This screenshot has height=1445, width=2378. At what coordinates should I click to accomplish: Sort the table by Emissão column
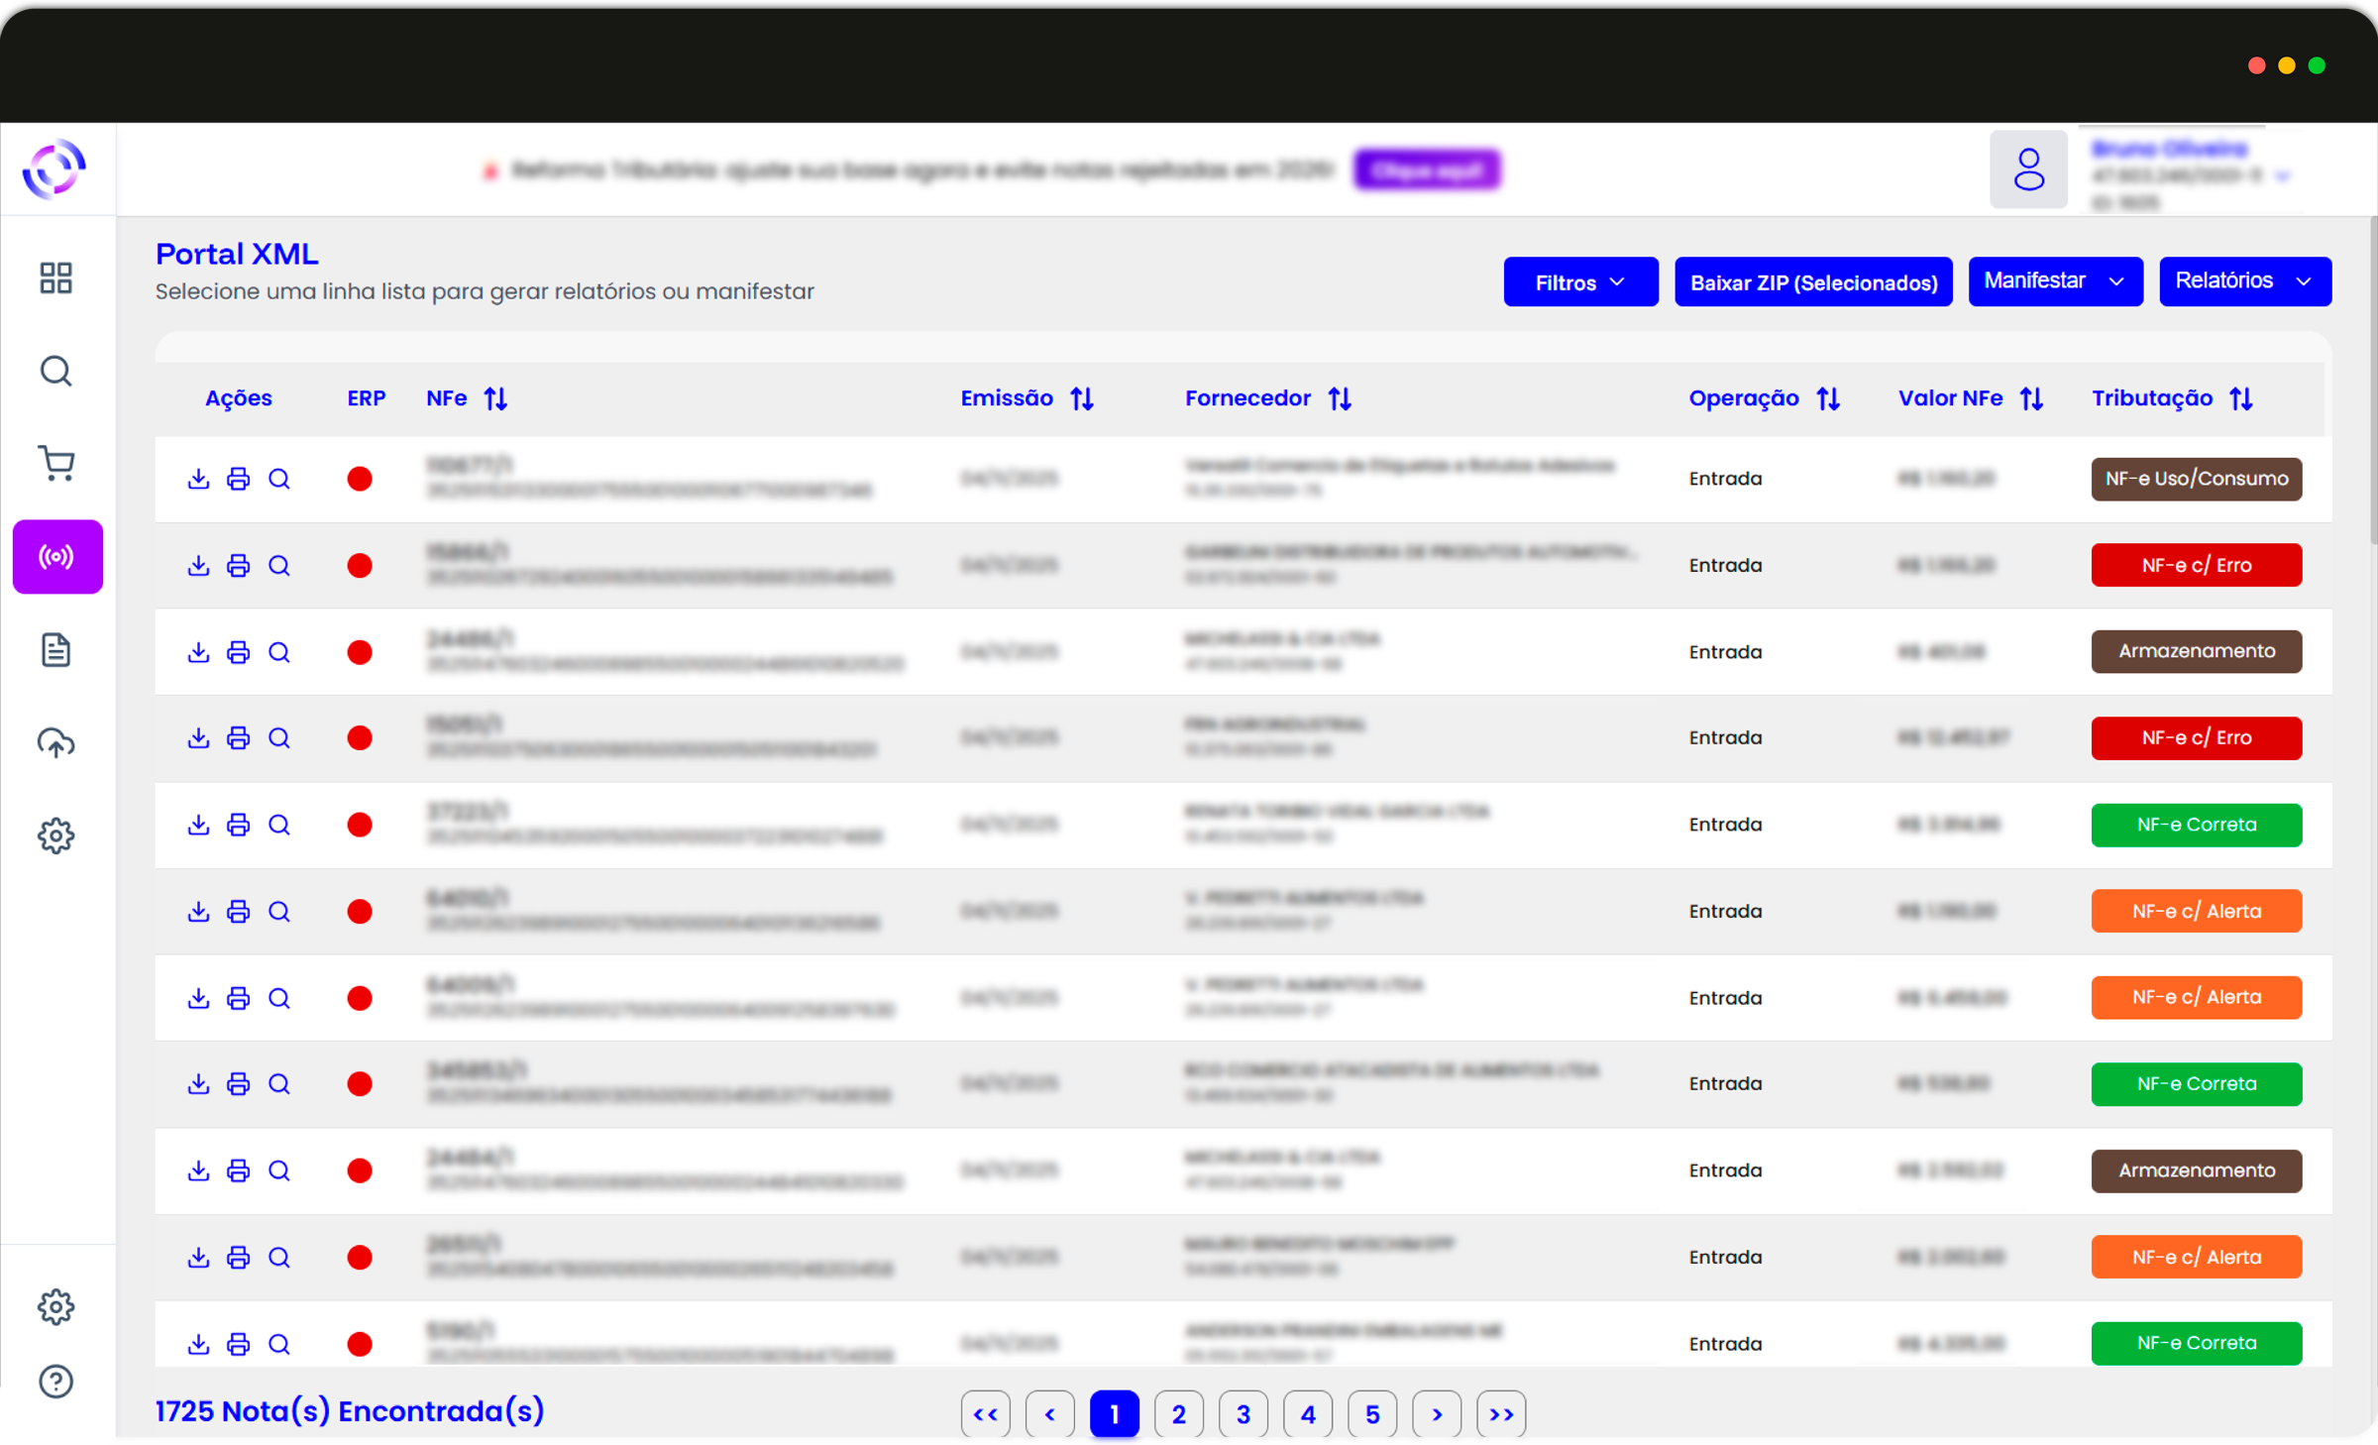click(x=1081, y=398)
